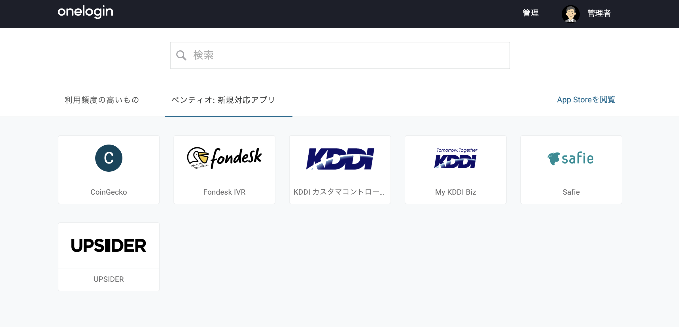The image size is (679, 327).
Task: Open KDDI カスタマコントロー... label
Action: [x=339, y=192]
